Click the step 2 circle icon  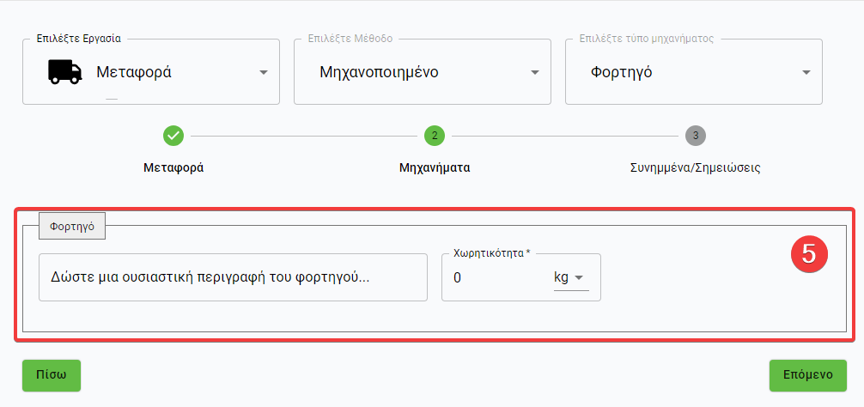coord(435,136)
